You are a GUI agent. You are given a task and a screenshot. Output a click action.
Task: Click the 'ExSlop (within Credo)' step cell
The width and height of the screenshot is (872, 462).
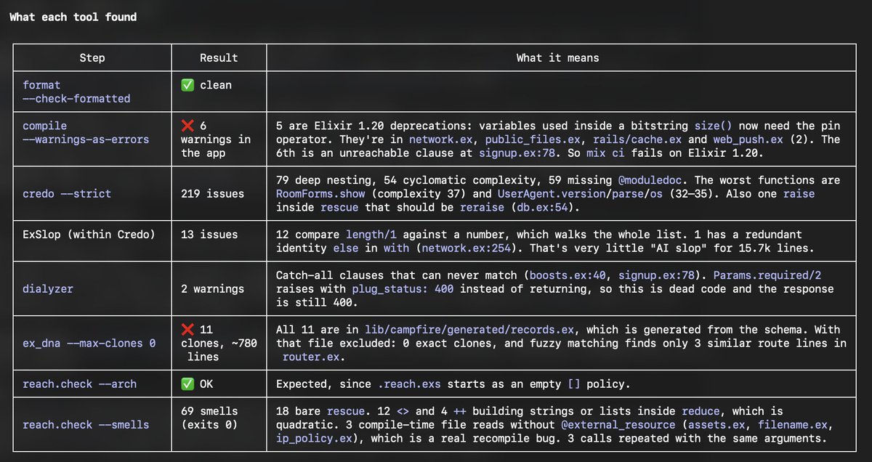(92, 241)
